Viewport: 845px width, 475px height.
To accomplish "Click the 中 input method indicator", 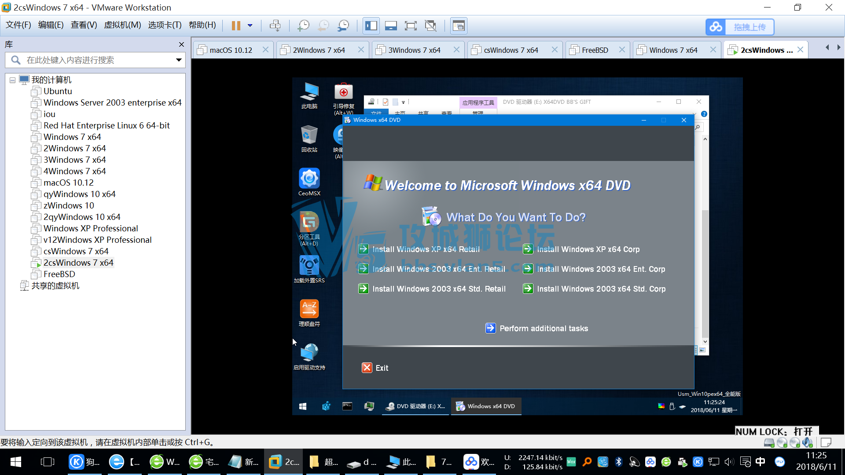I will 760,462.
